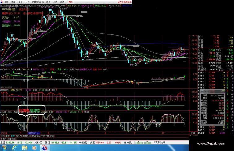
Task: Switch to MACD-ZGL indicator tab
Action: [x=36, y=136]
